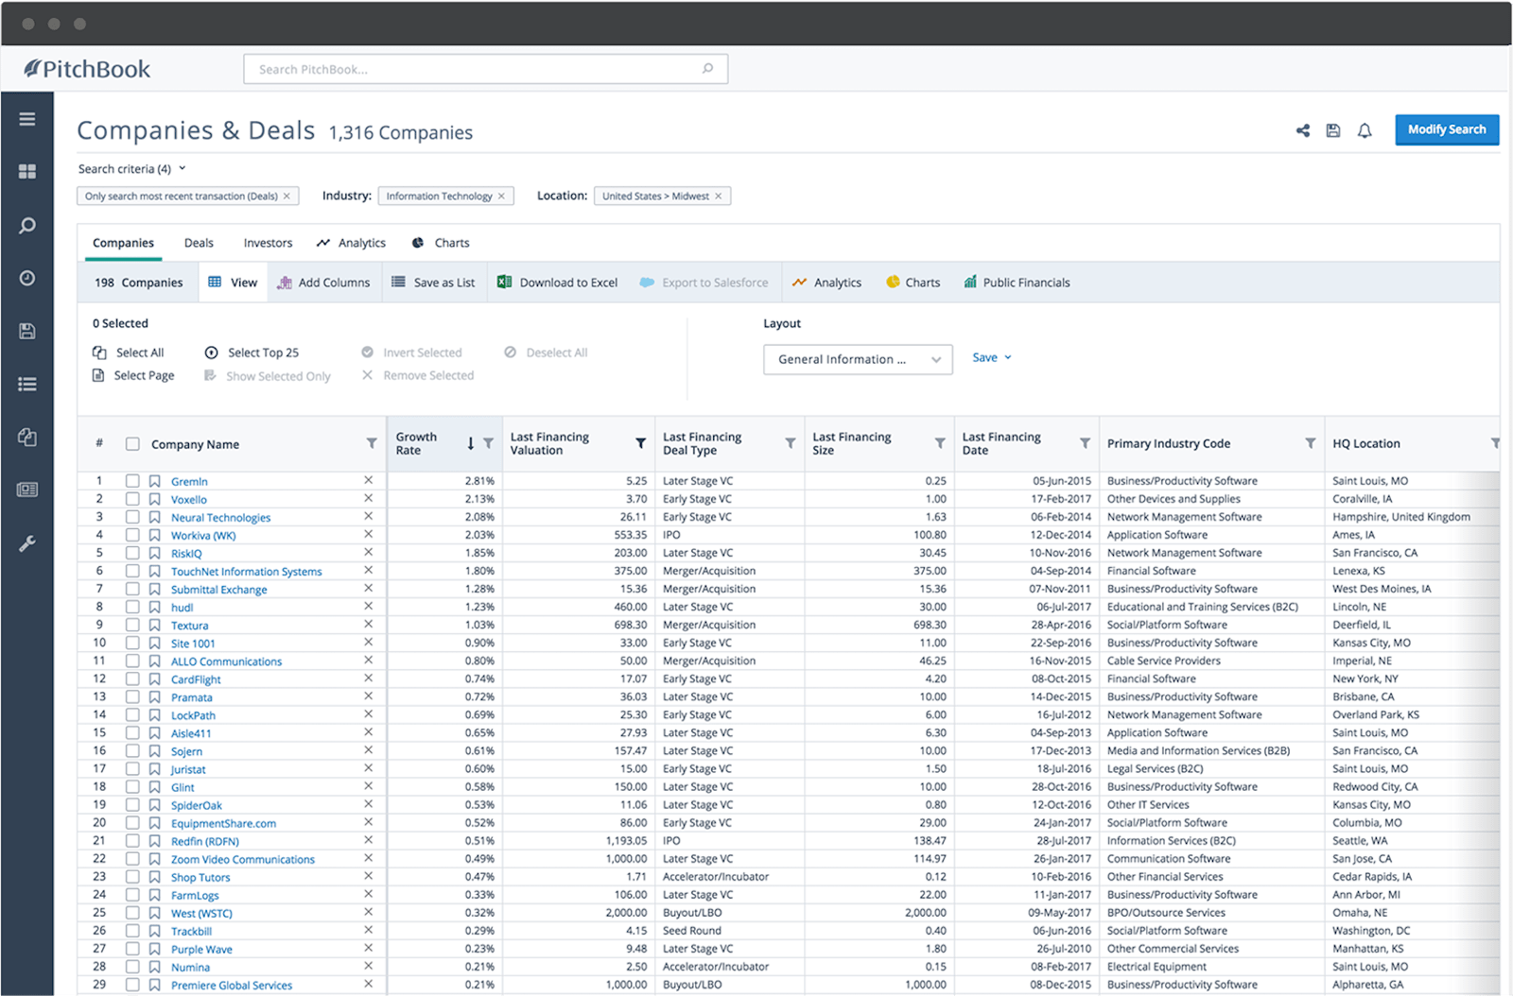Filter the Last Financing Date column
Image resolution: width=1513 pixels, height=996 pixels.
1085,443
